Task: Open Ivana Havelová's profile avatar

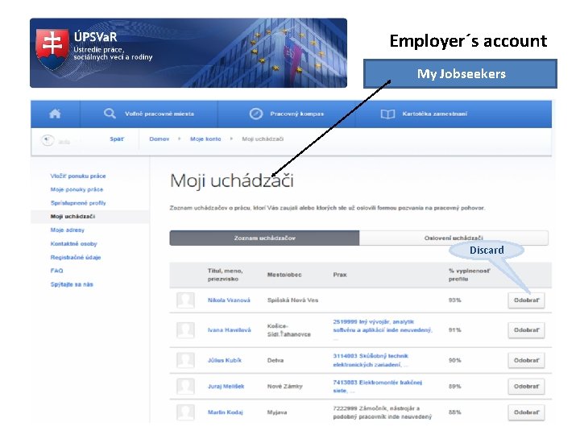Action: tap(186, 330)
